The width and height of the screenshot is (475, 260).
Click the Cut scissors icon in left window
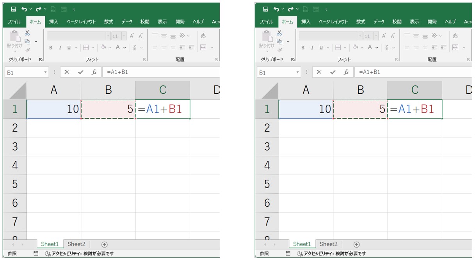[27, 33]
